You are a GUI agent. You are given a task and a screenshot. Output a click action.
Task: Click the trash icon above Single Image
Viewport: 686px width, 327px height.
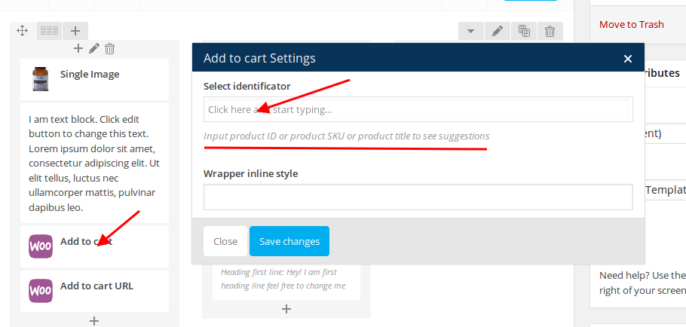[110, 48]
